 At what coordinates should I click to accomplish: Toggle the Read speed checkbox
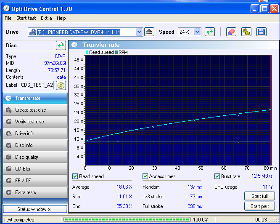75,176
